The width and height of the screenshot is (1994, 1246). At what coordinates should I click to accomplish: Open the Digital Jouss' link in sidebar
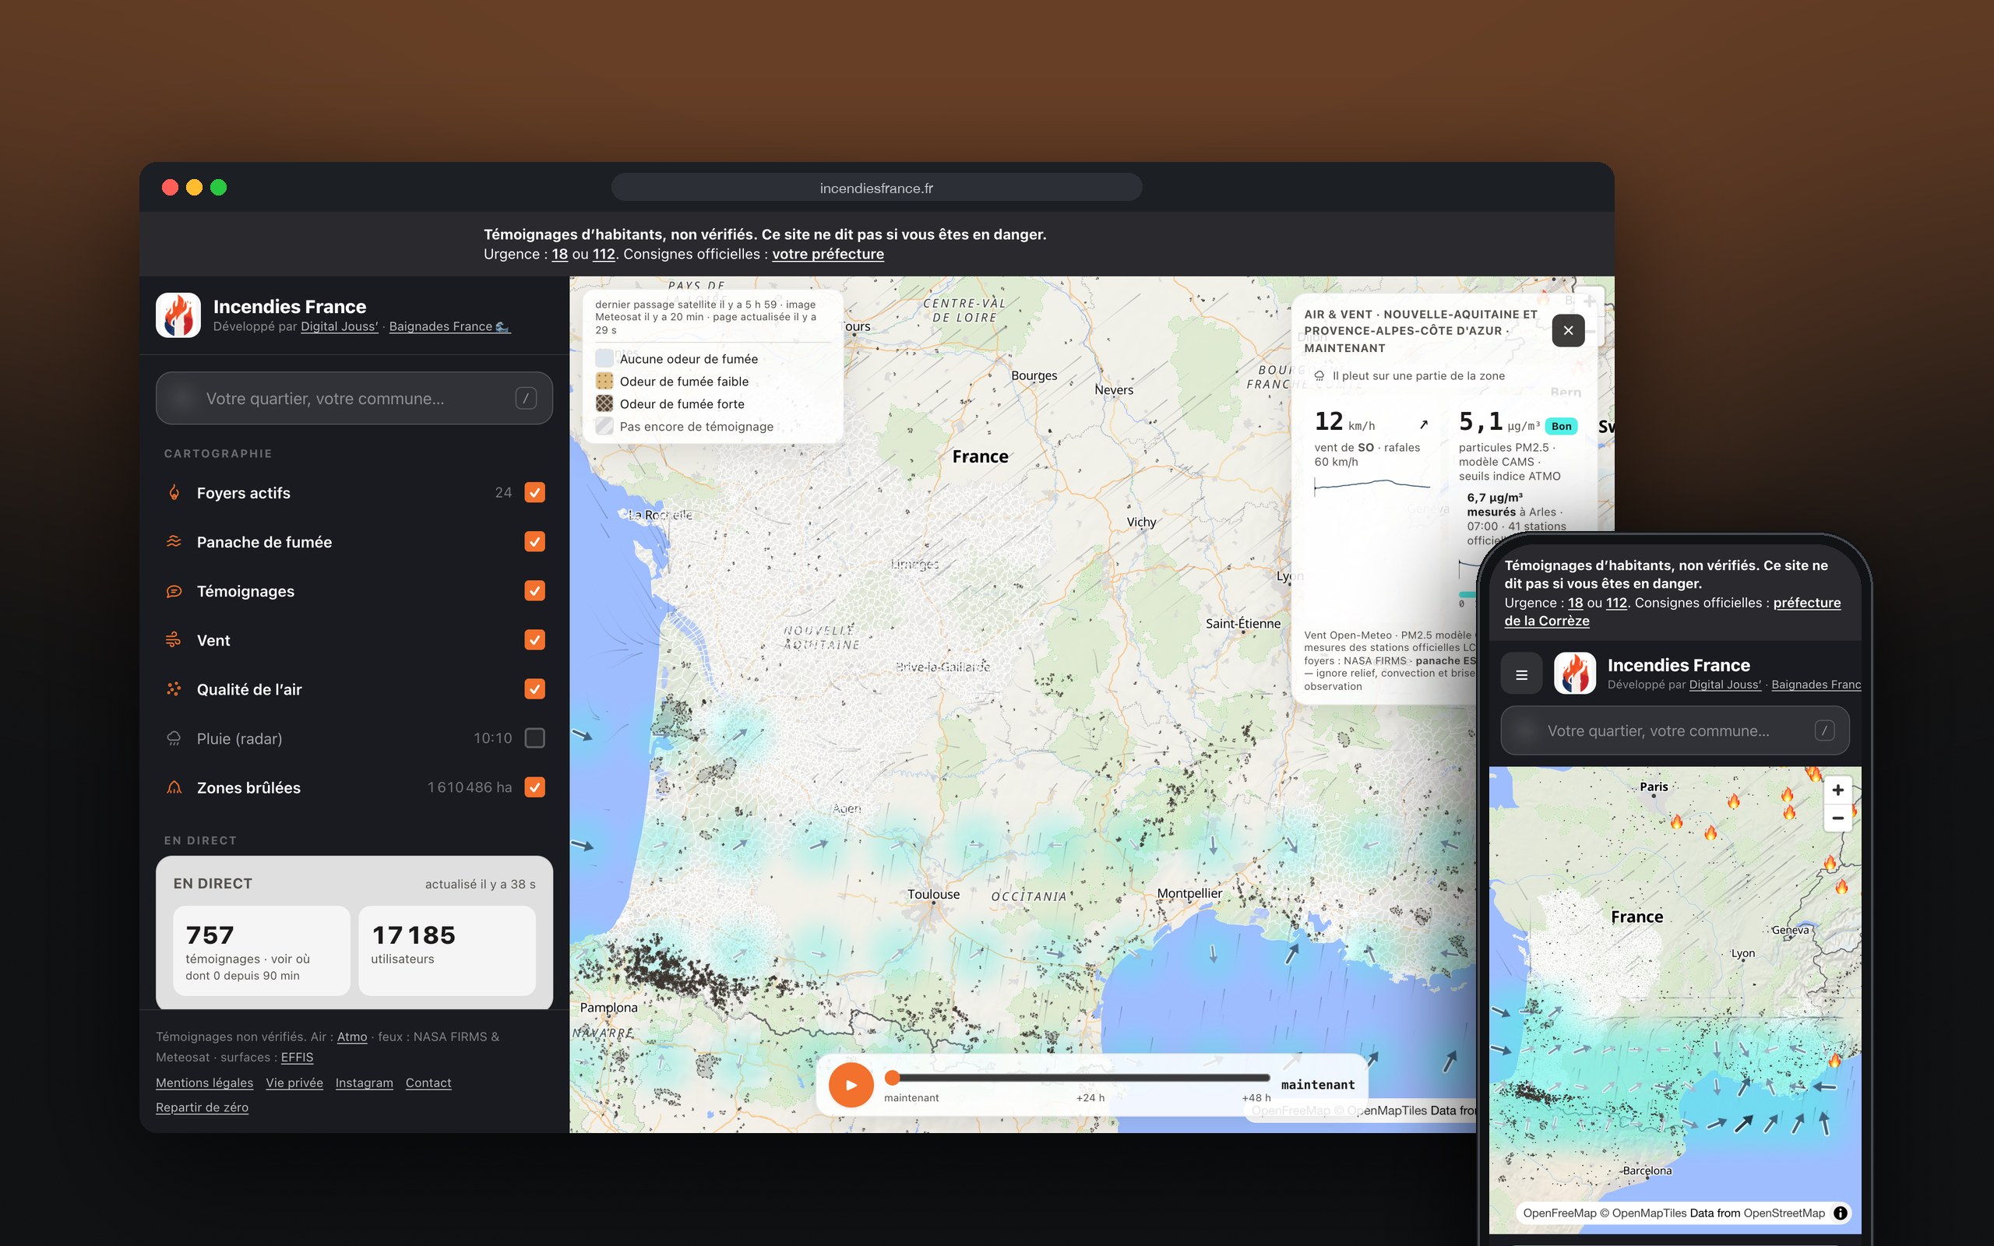click(x=340, y=326)
